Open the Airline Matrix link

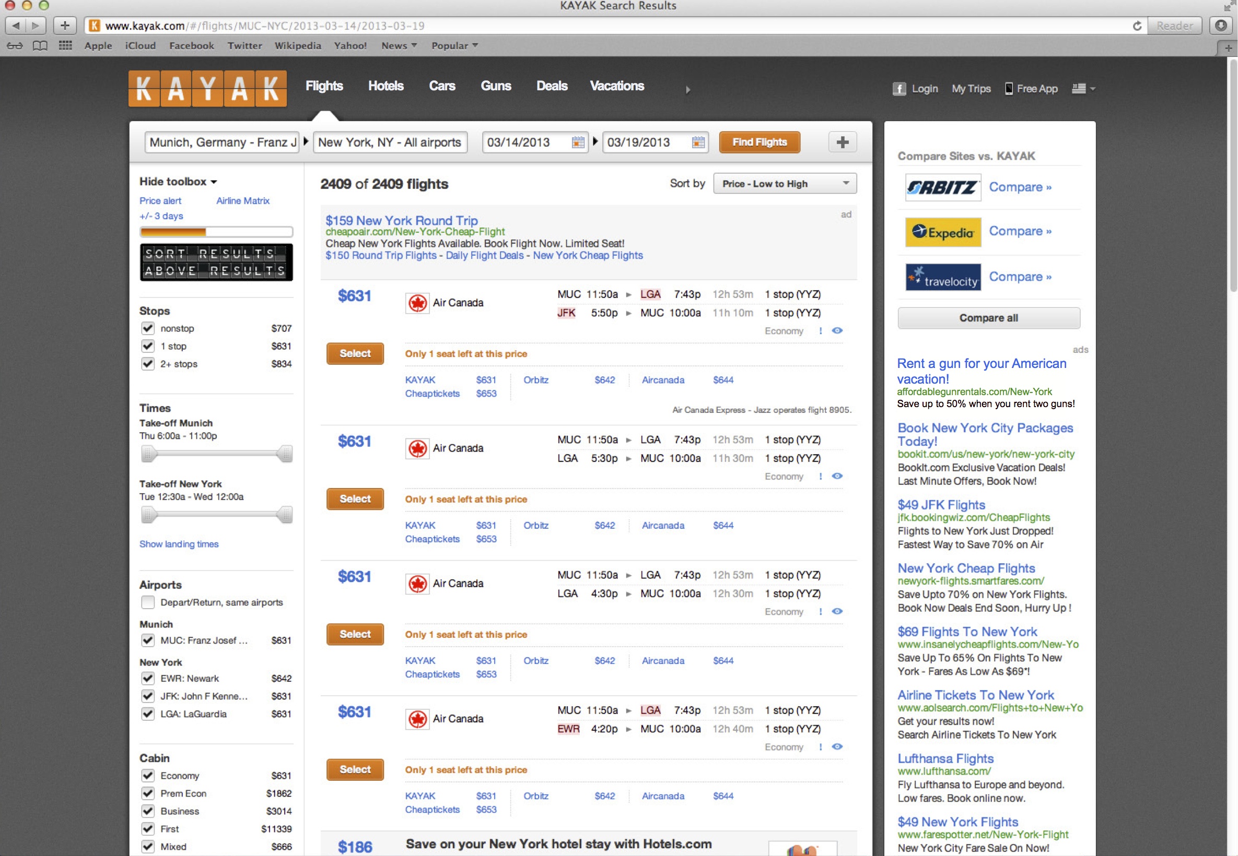click(x=242, y=200)
